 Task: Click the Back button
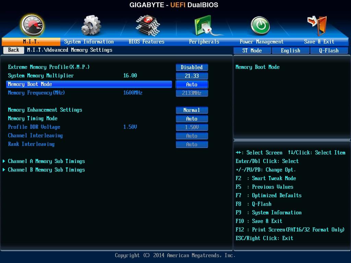14,50
